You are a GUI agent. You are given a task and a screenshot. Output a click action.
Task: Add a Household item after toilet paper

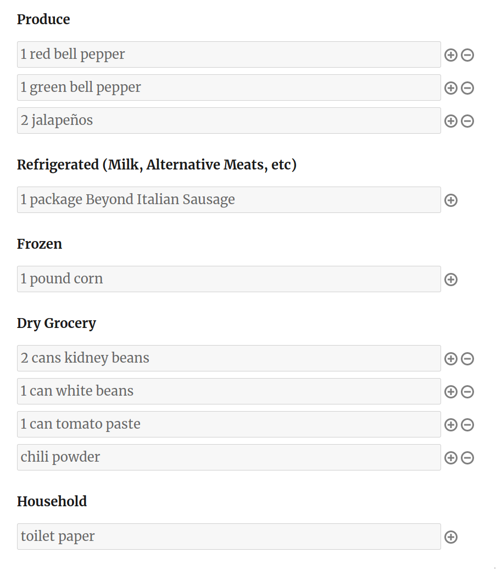pyautogui.click(x=450, y=537)
